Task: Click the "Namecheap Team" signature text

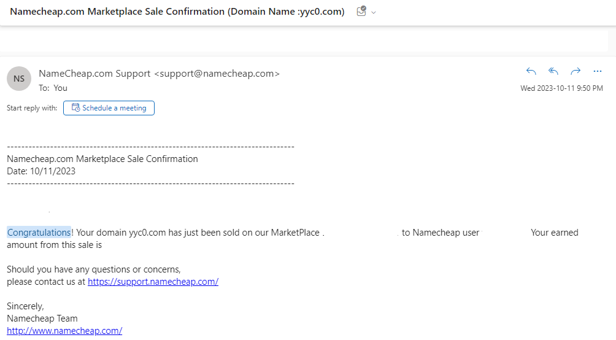Action: tap(42, 319)
